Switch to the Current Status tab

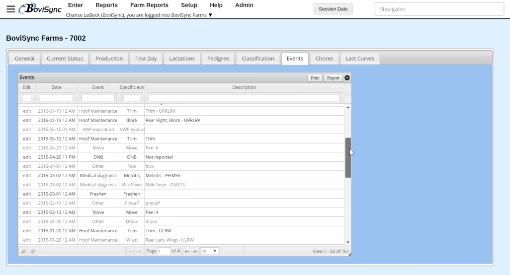click(x=65, y=59)
